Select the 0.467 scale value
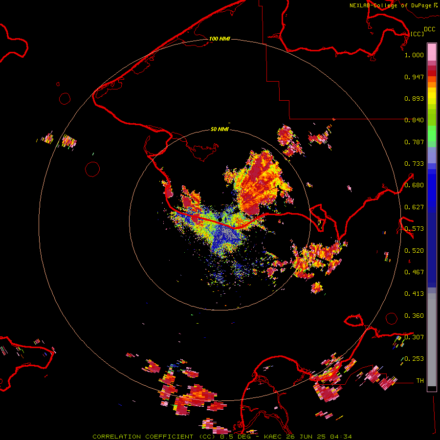The width and height of the screenshot is (440, 440). pyautogui.click(x=414, y=272)
